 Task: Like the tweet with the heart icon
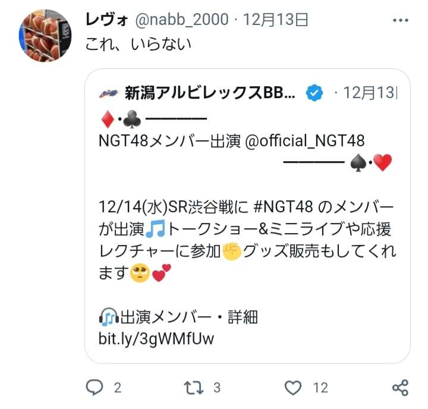pyautogui.click(x=293, y=388)
